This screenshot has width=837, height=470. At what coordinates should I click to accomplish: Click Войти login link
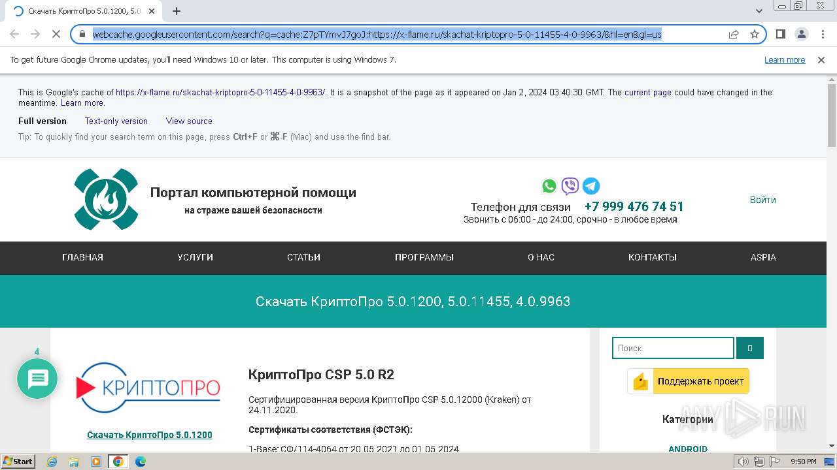coord(763,200)
